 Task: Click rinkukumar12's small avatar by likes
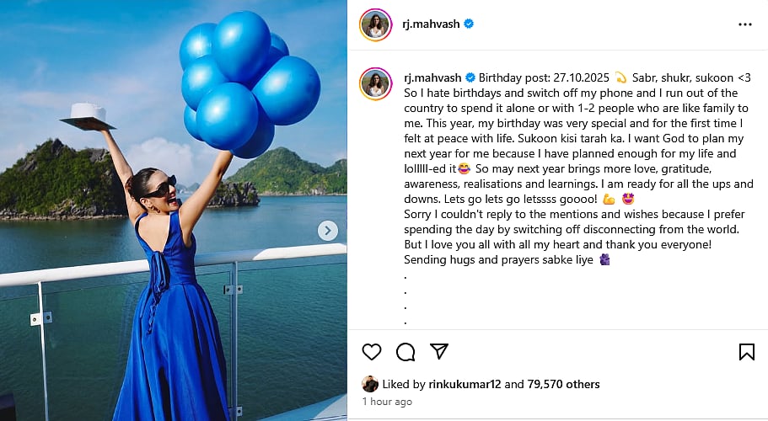pos(370,384)
